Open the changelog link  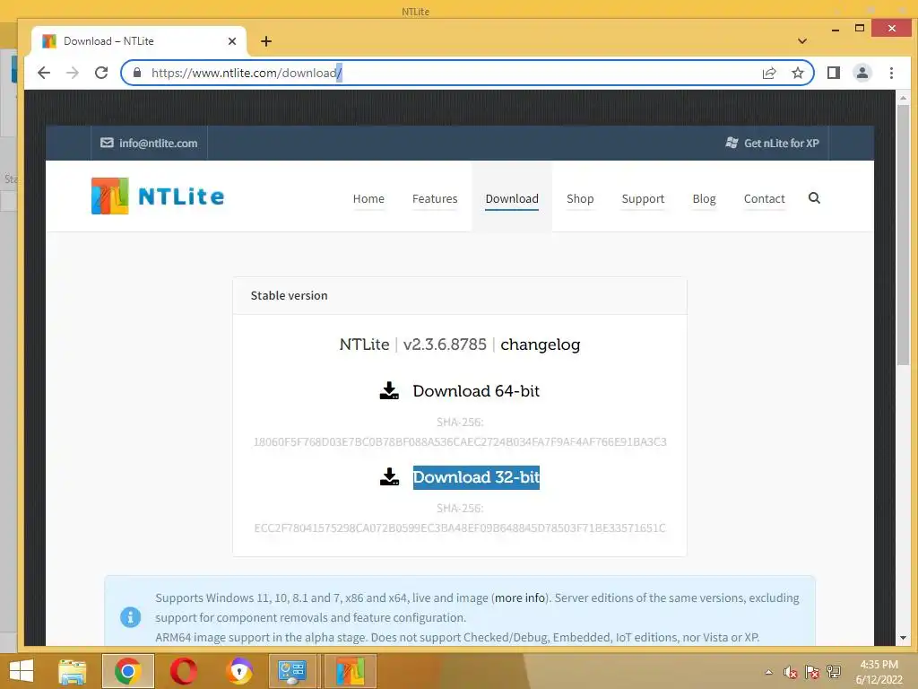pos(540,344)
